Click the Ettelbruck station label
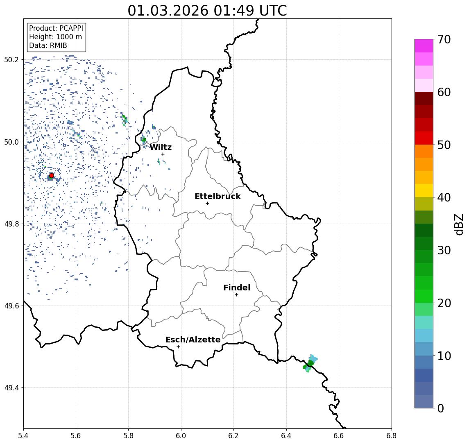The image size is (469, 444). [x=218, y=196]
